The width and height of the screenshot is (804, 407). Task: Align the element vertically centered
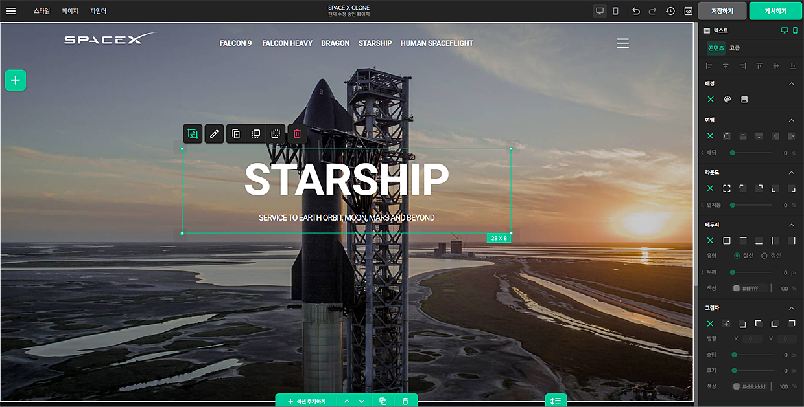click(x=775, y=66)
